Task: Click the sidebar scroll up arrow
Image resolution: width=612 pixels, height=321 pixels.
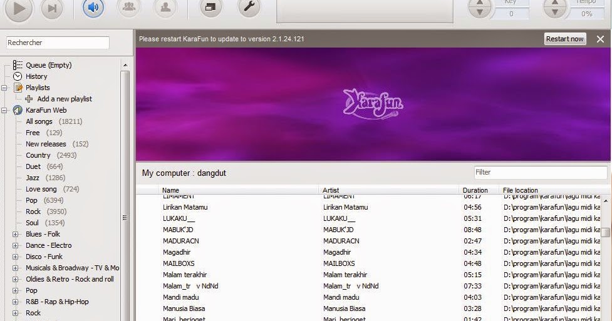Action: click(x=125, y=65)
